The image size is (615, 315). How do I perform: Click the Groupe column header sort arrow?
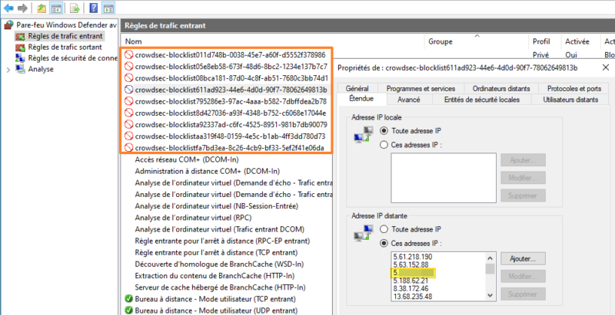pos(477,36)
